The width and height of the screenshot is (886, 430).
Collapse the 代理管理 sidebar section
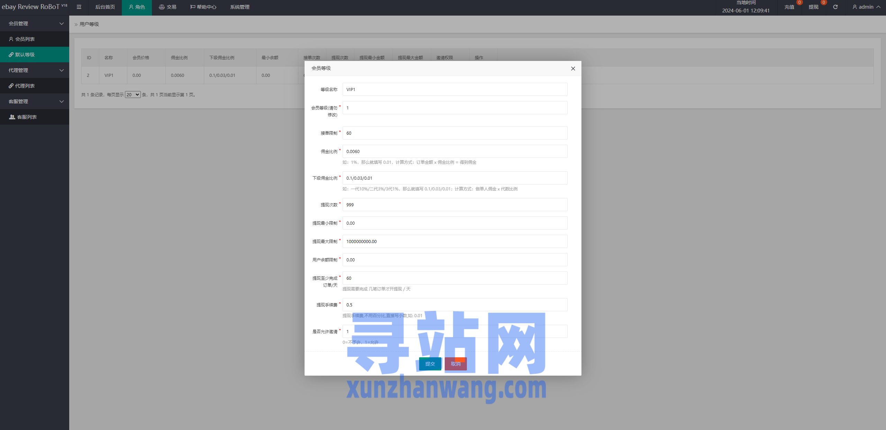point(35,70)
